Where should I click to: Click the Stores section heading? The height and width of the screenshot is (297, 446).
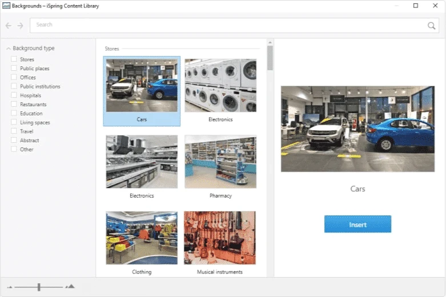click(112, 49)
